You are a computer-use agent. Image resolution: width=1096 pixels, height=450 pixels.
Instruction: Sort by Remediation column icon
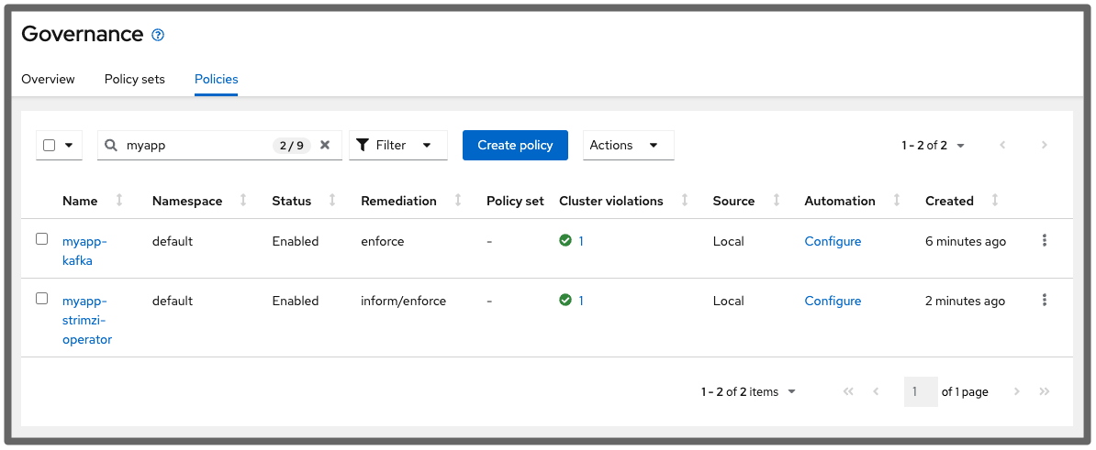(x=458, y=201)
